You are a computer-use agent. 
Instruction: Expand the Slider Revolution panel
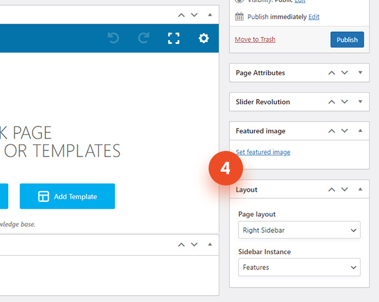(x=360, y=102)
